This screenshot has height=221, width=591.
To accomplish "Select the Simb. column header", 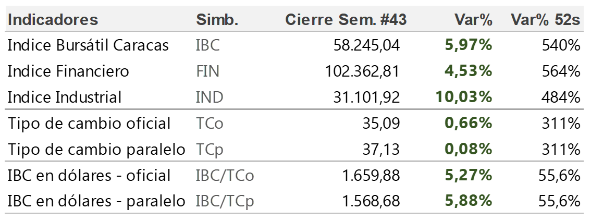I will point(217,20).
